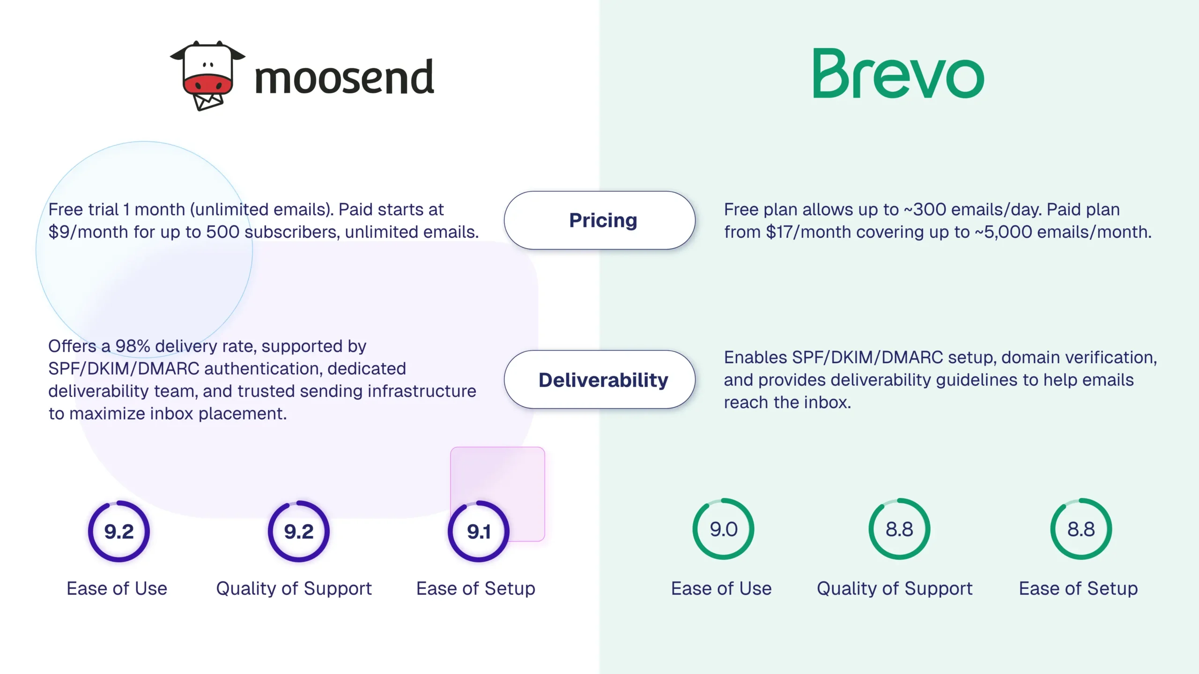This screenshot has height=674, width=1199.
Task: Click Moosend's 9.1 Ease of Setup score ring
Action: pos(479,531)
